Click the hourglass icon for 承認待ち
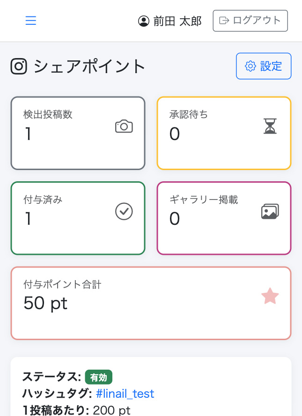The image size is (302, 416). point(270,126)
